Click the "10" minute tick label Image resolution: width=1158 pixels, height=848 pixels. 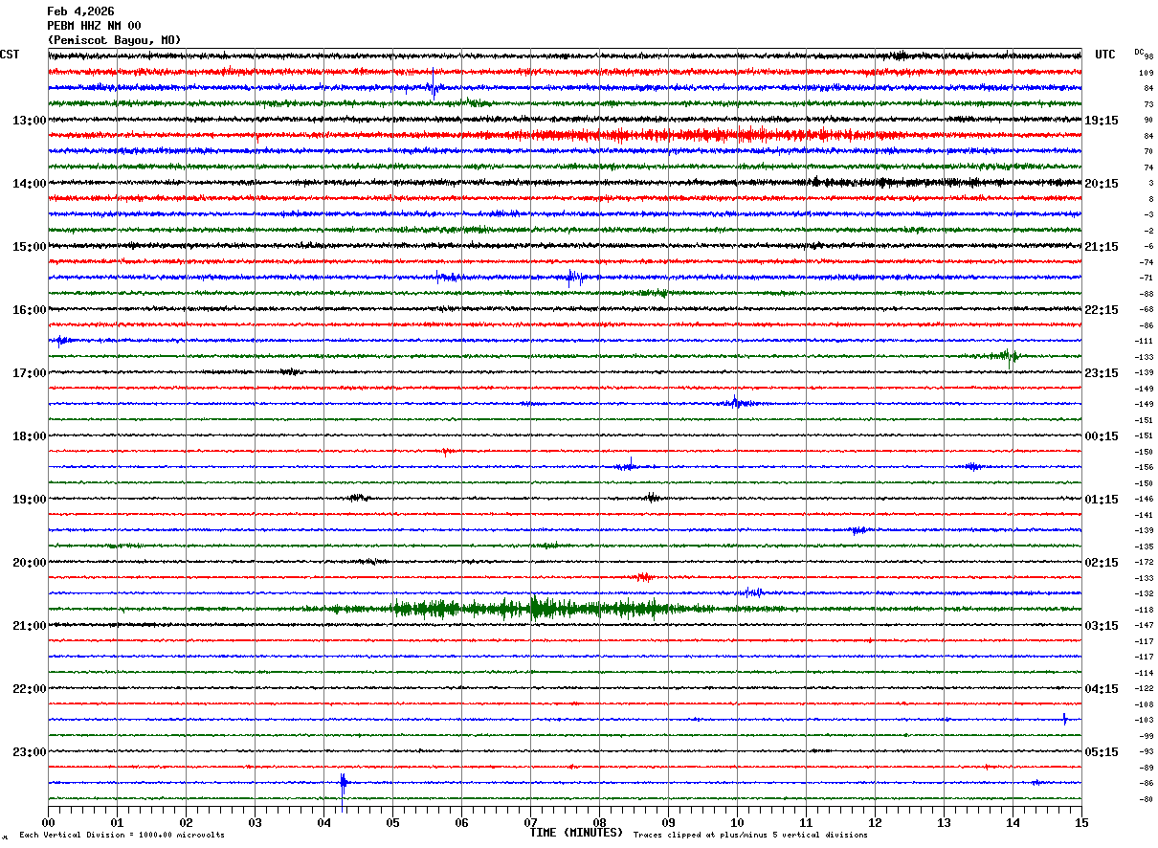point(737,823)
